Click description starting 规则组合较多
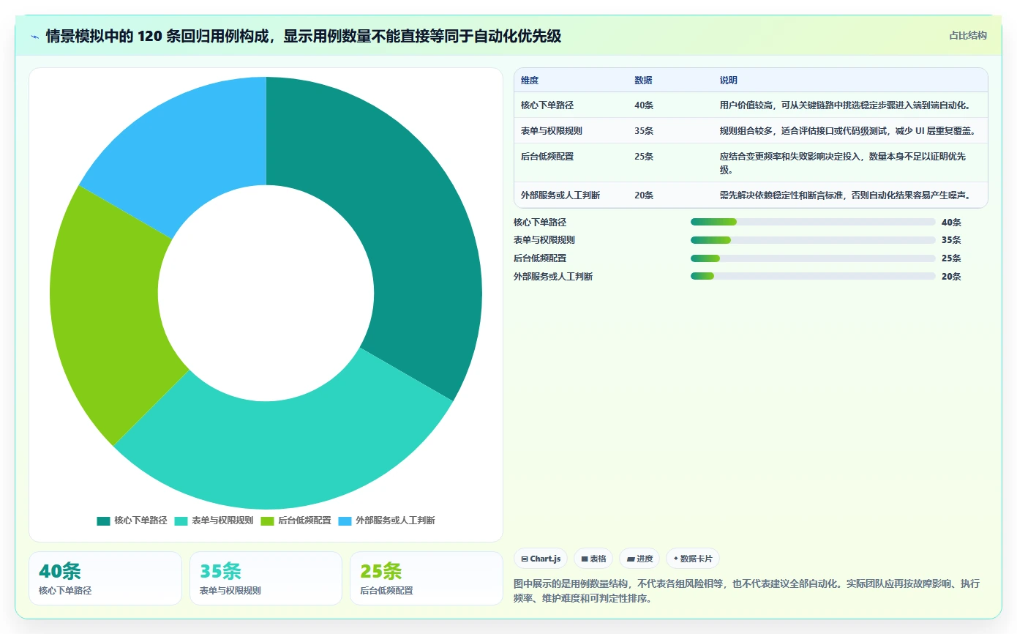The image size is (1017, 634). click(848, 130)
